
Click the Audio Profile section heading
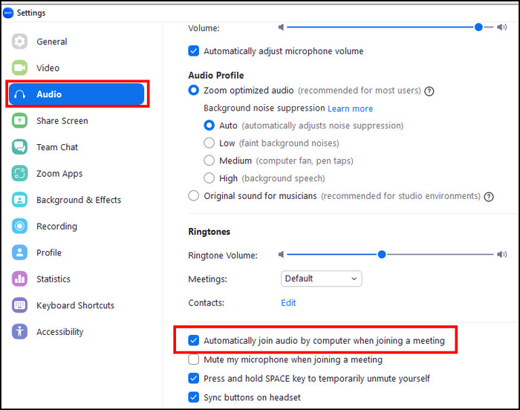click(x=216, y=75)
